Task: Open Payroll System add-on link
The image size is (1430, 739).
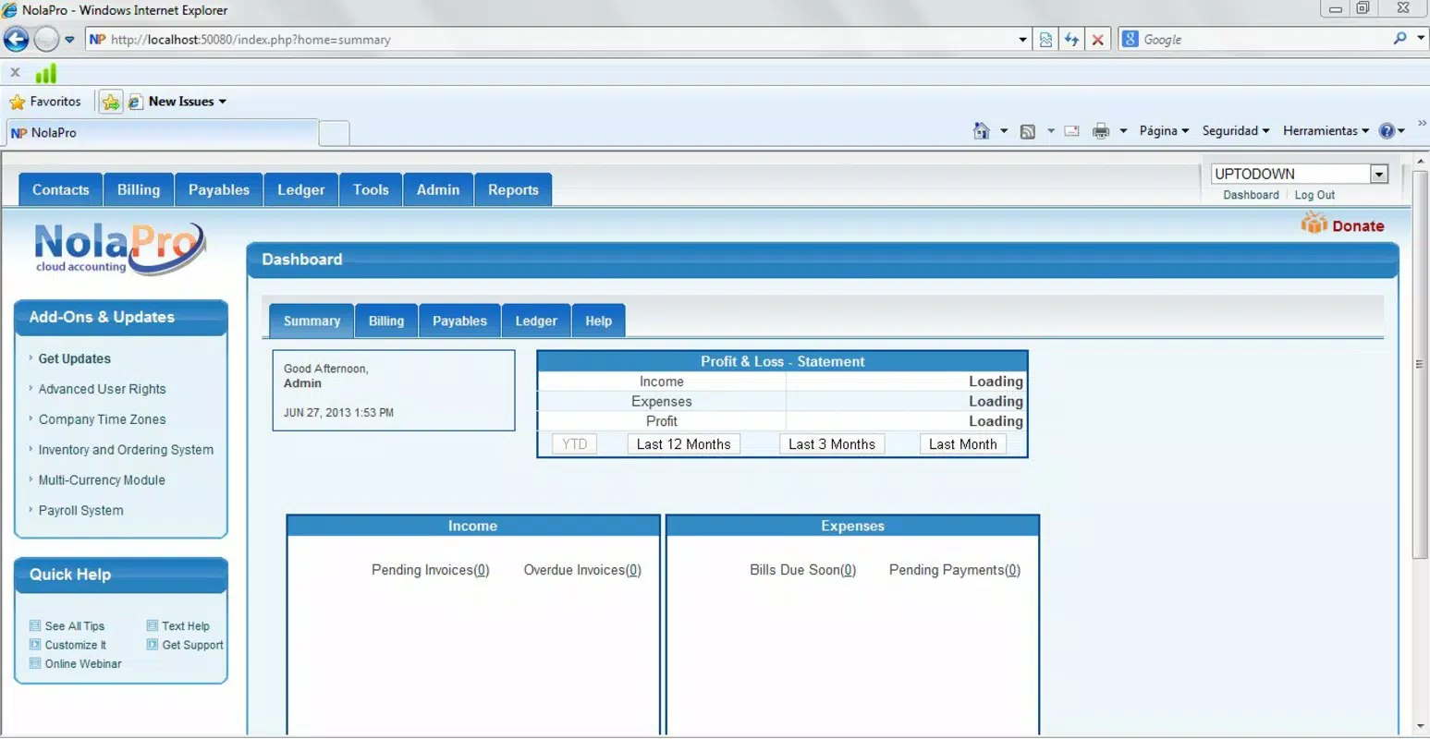Action: click(80, 511)
